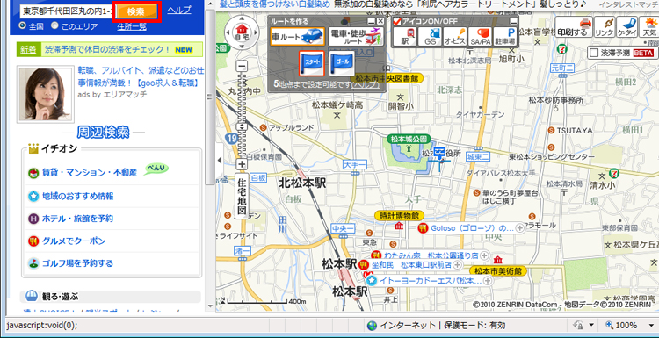The height and width of the screenshot is (338, 659).
Task: Click the zoom slider handle
Action: [x=243, y=126]
